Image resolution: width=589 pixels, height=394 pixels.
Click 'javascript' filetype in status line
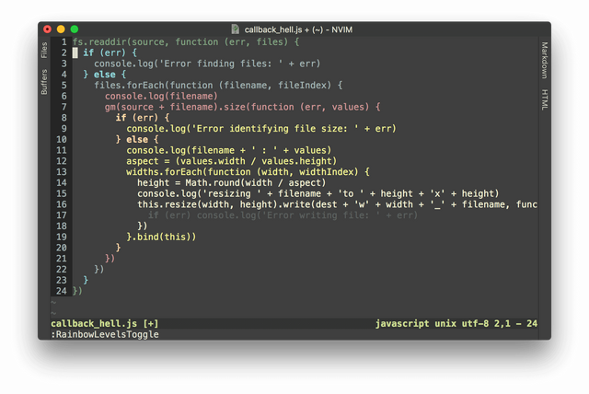pos(402,324)
